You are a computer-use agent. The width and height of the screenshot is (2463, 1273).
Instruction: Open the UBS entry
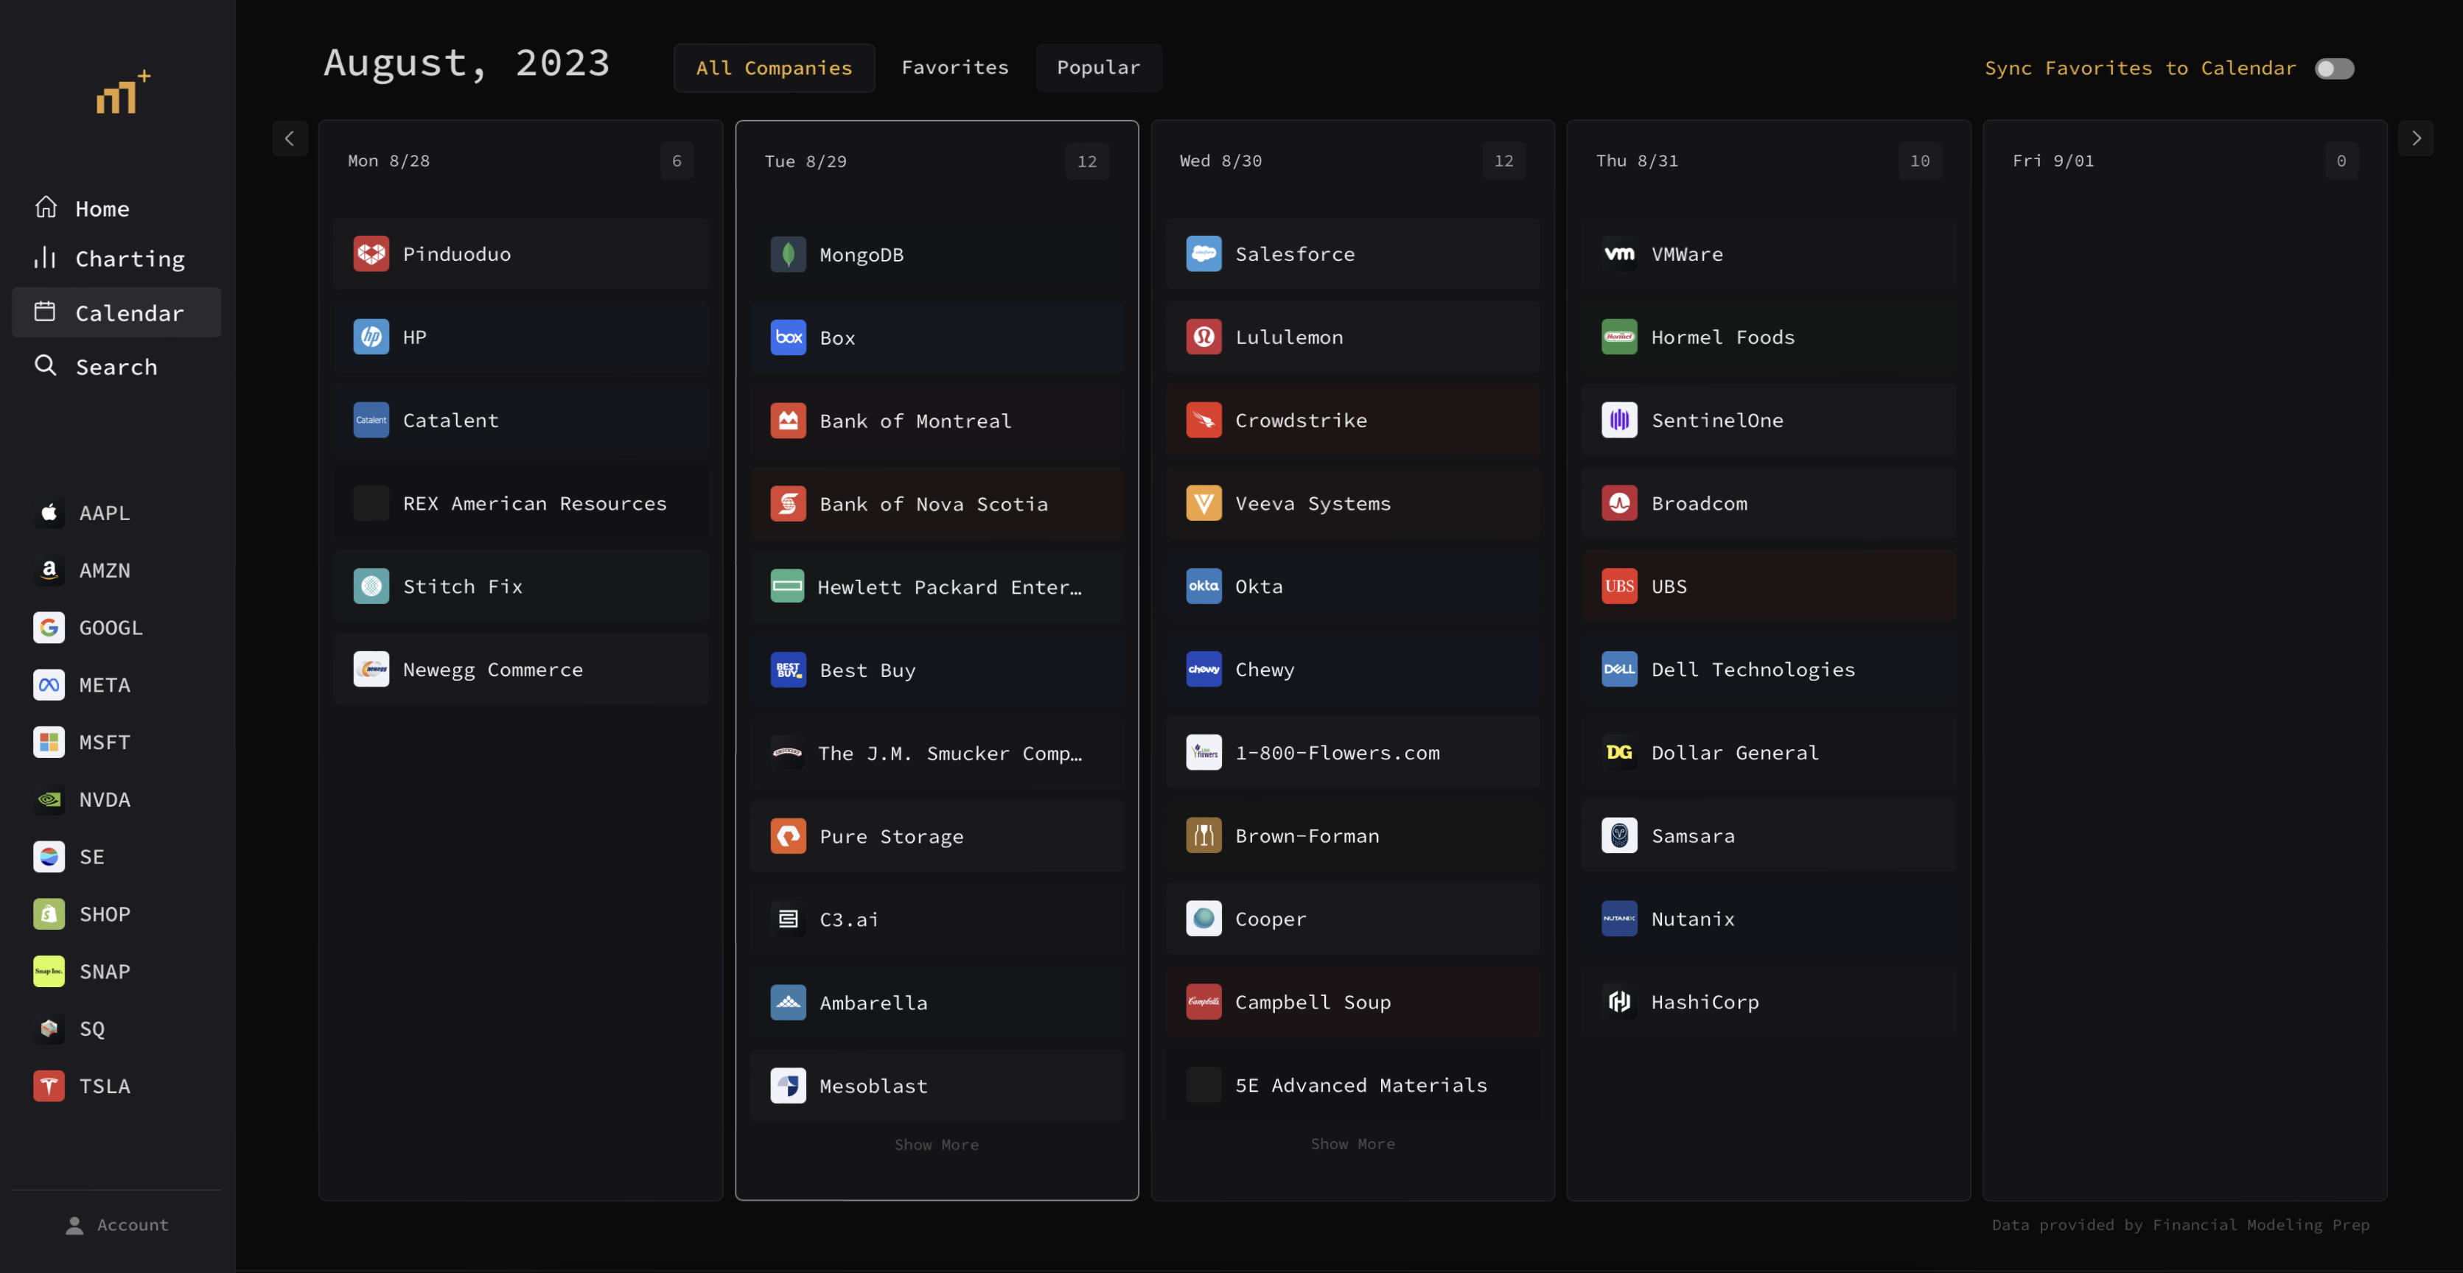tap(1769, 587)
